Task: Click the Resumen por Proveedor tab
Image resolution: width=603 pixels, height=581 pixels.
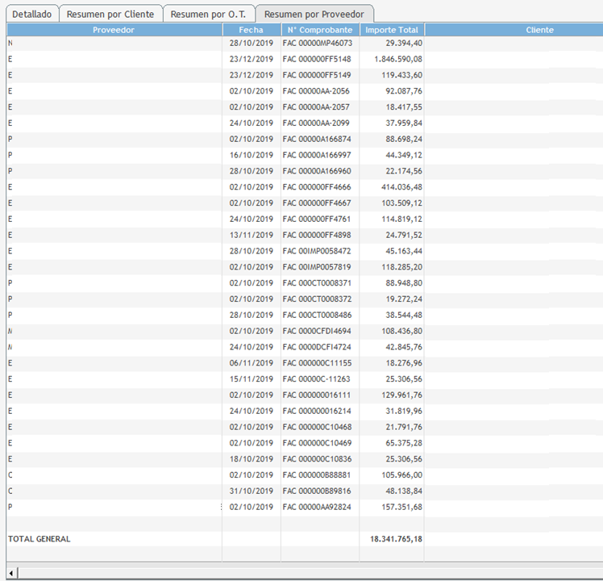Action: (314, 15)
